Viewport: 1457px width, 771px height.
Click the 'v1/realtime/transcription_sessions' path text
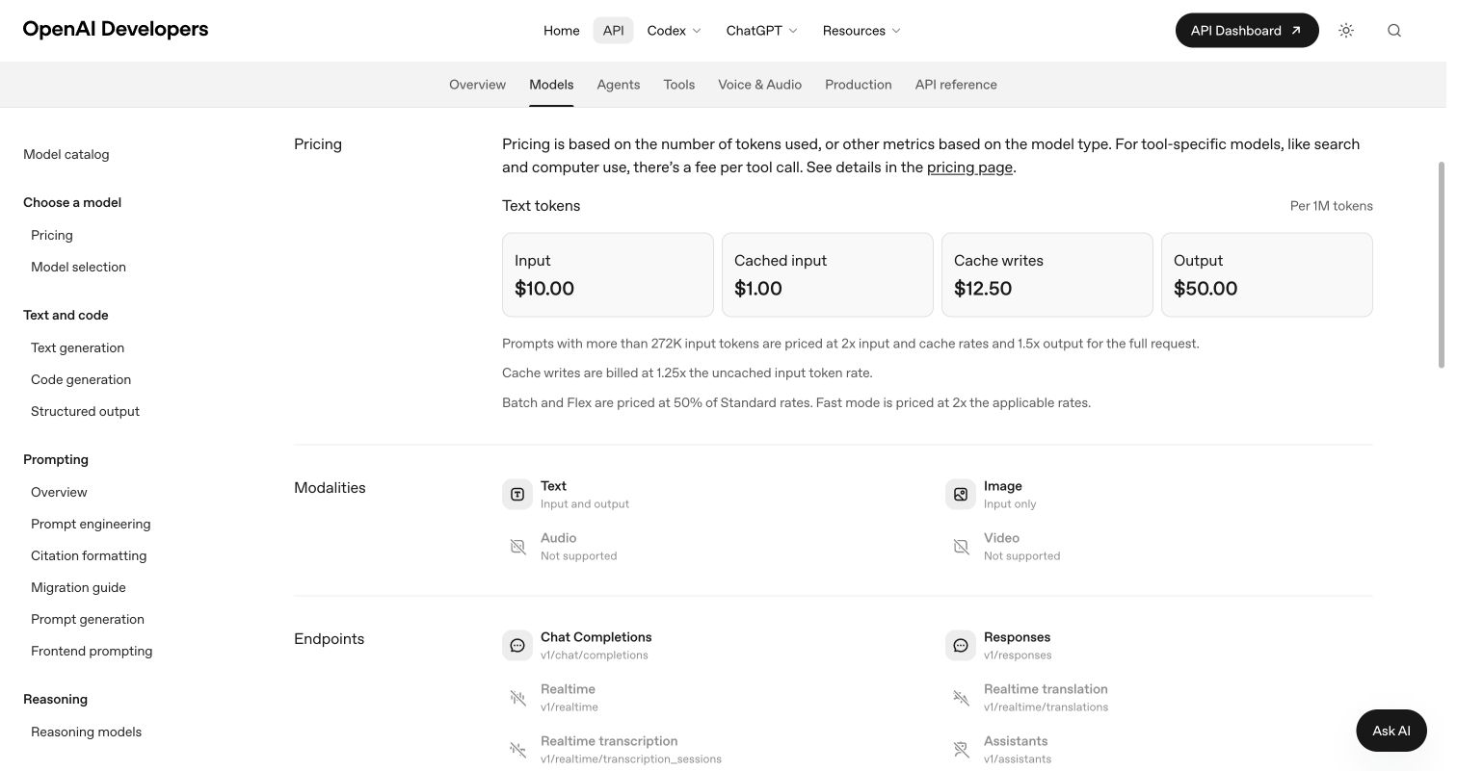point(631,759)
